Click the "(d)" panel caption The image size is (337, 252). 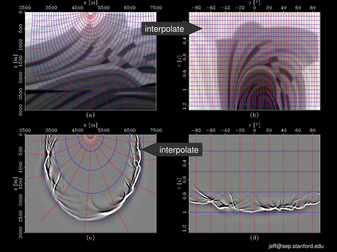[254, 238]
